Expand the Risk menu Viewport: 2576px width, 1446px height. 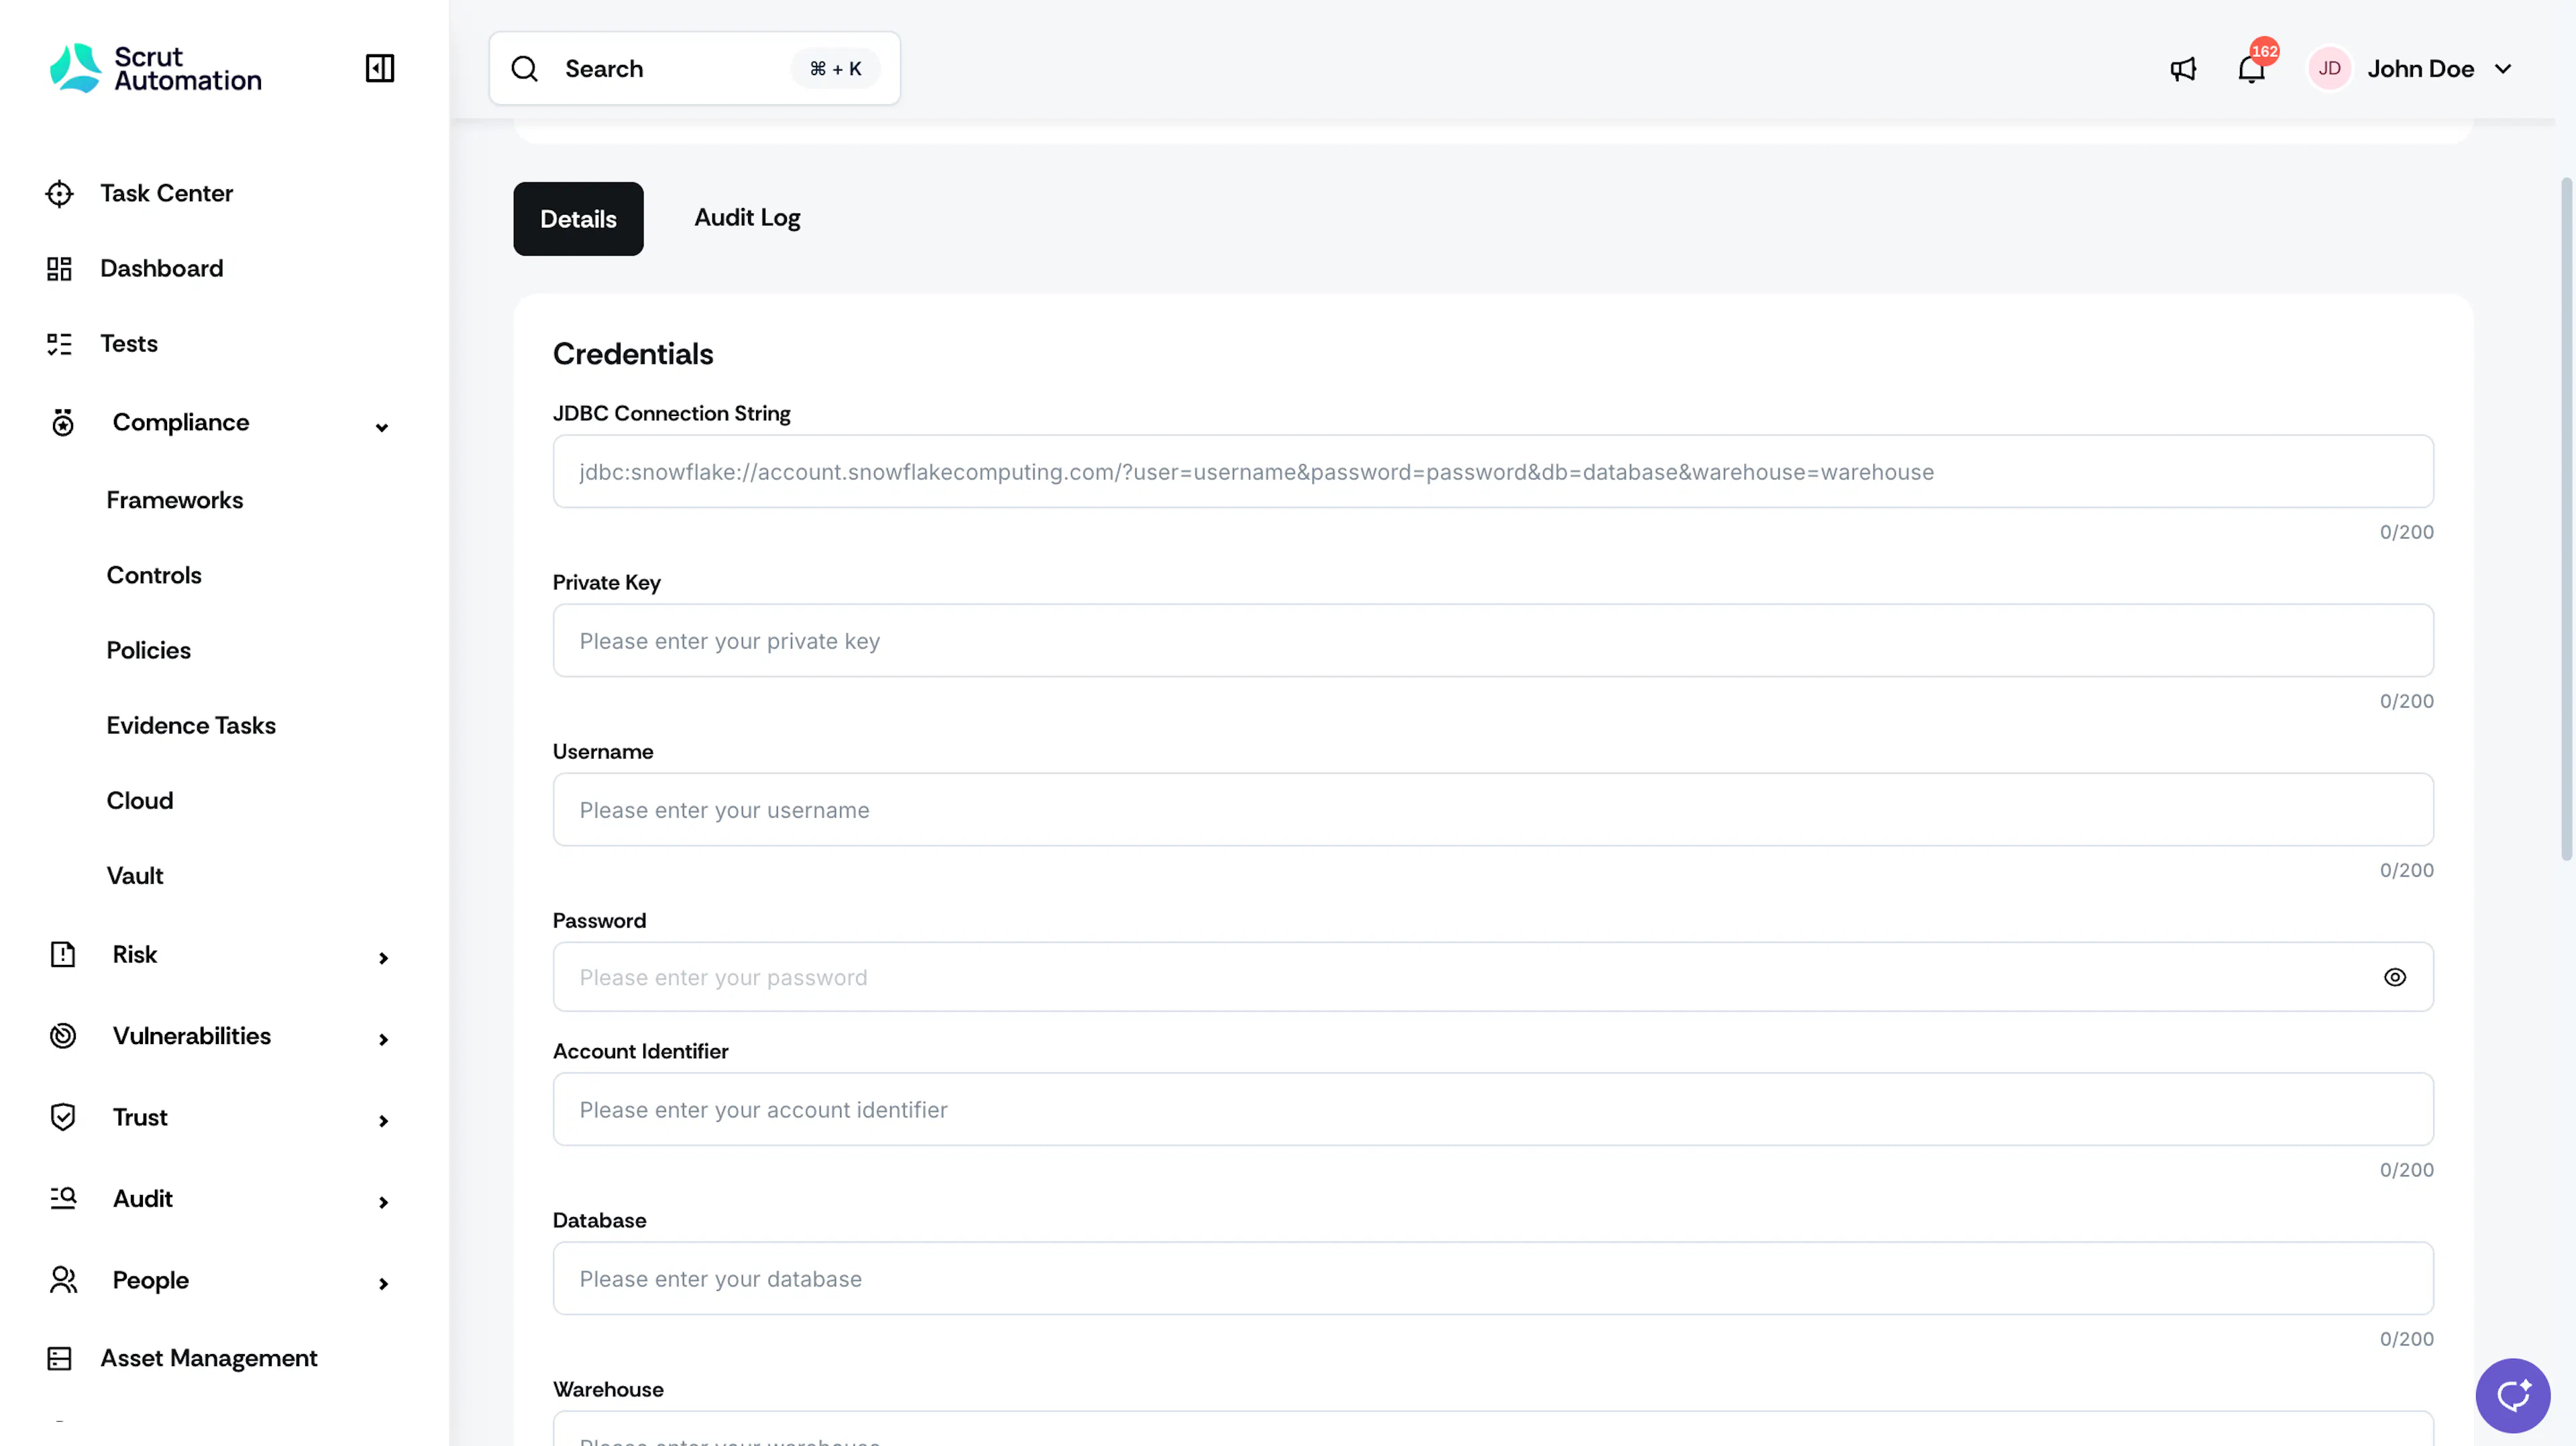coord(383,958)
